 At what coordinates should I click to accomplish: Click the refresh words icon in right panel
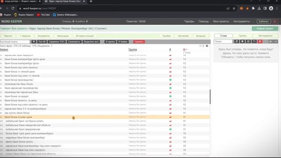point(237,41)
